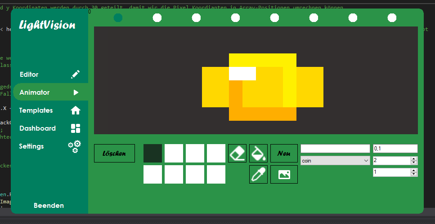Select the third swatch in top row
This screenshot has width=435, height=224.
(x=195, y=153)
